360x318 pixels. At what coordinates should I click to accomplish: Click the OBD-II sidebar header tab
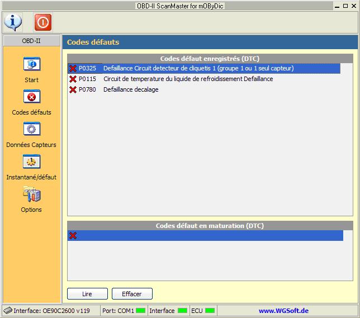pos(31,41)
